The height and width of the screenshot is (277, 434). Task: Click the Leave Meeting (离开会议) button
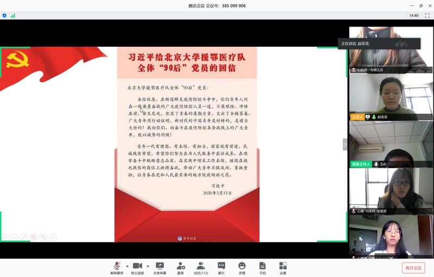(413, 268)
